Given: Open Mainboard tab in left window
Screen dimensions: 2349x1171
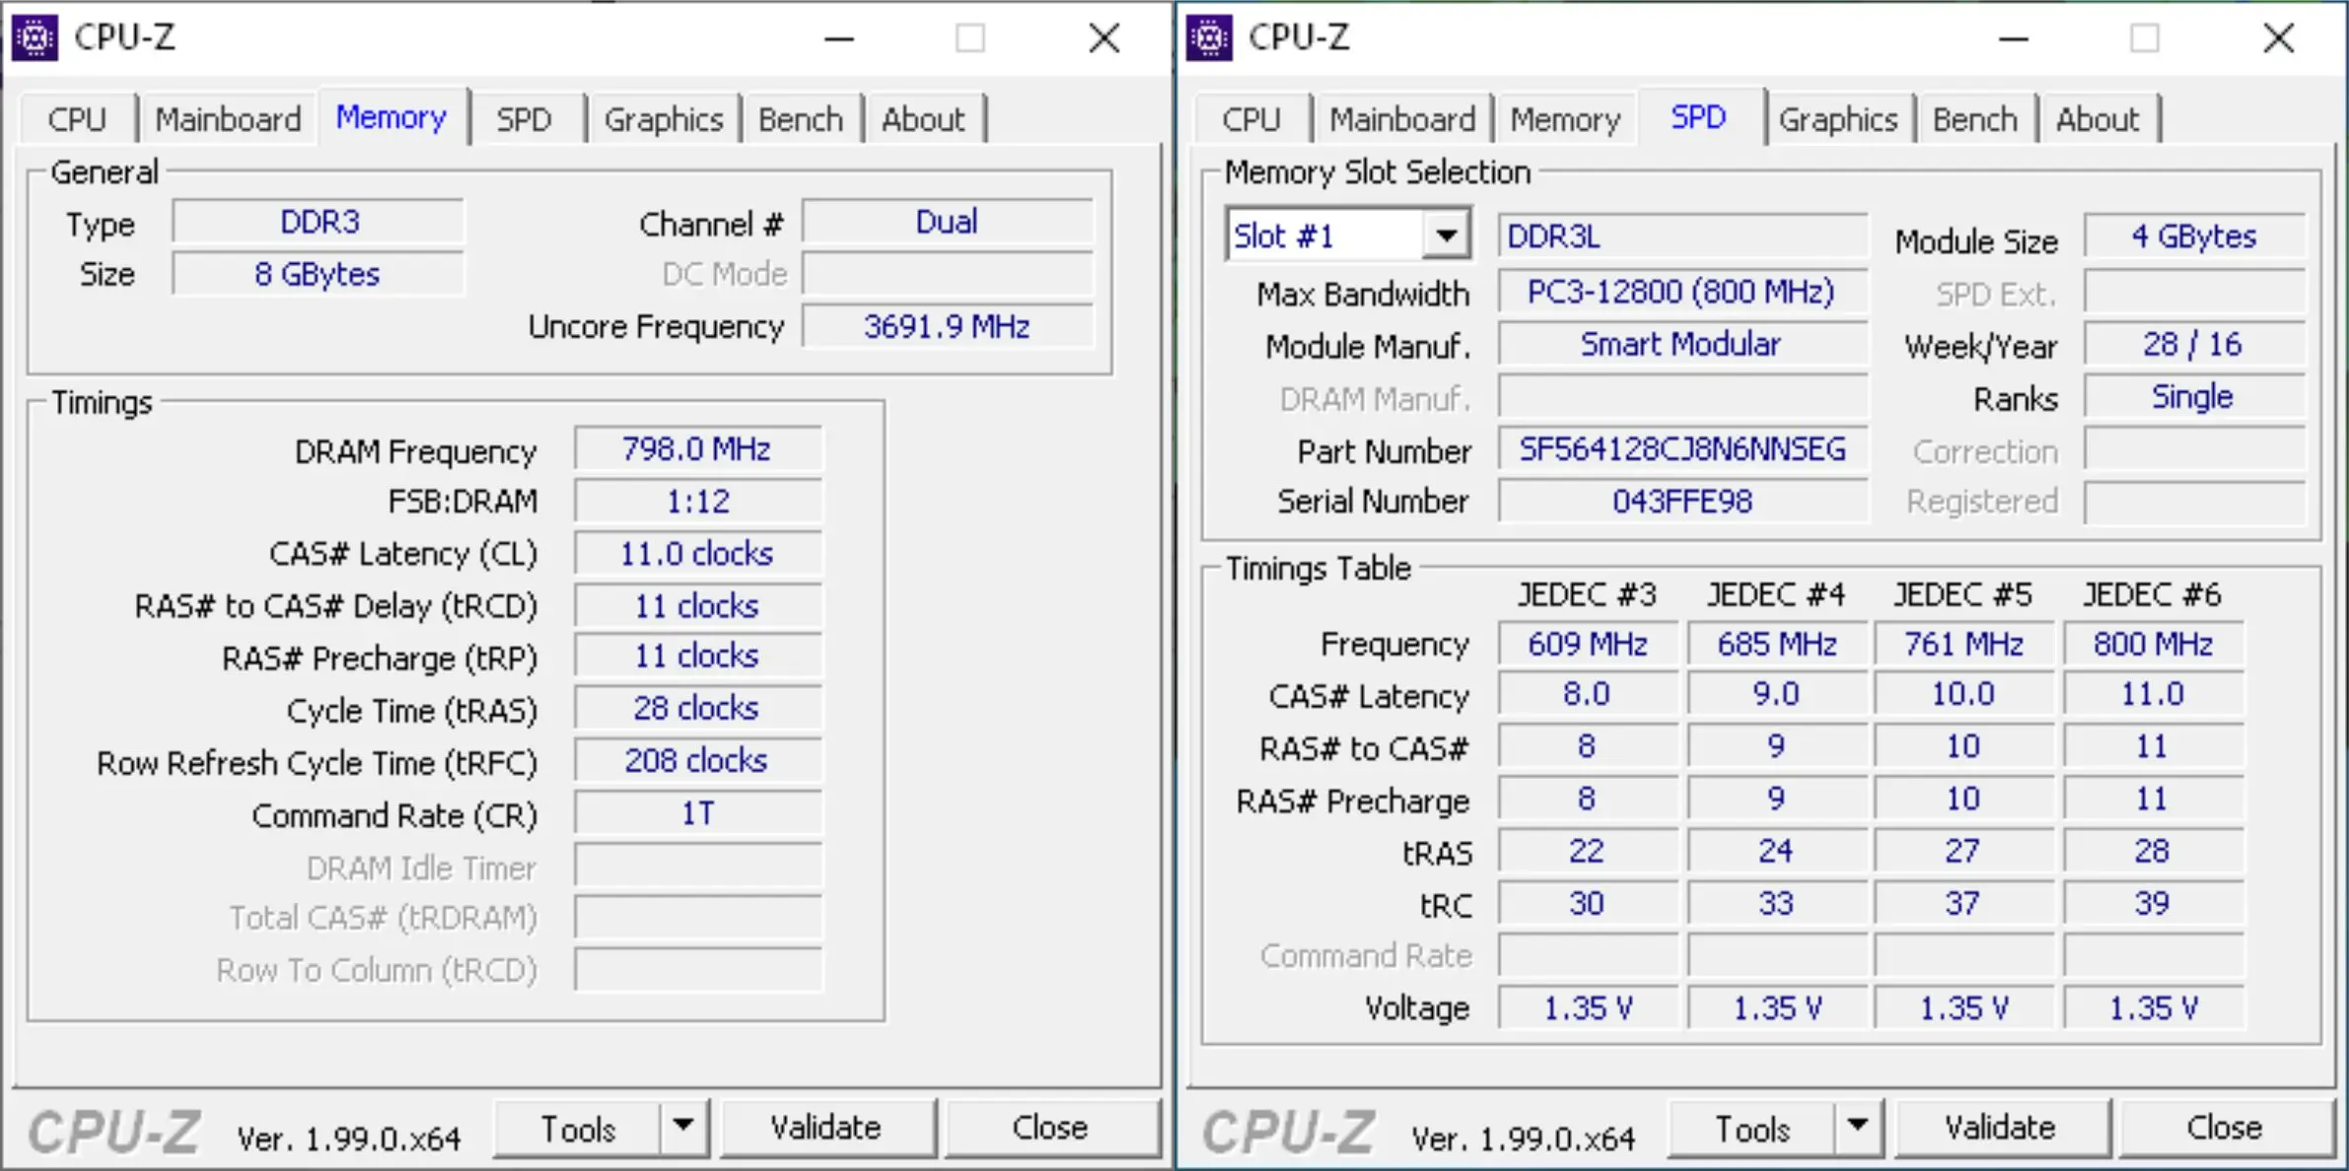Looking at the screenshot, I should [x=228, y=119].
